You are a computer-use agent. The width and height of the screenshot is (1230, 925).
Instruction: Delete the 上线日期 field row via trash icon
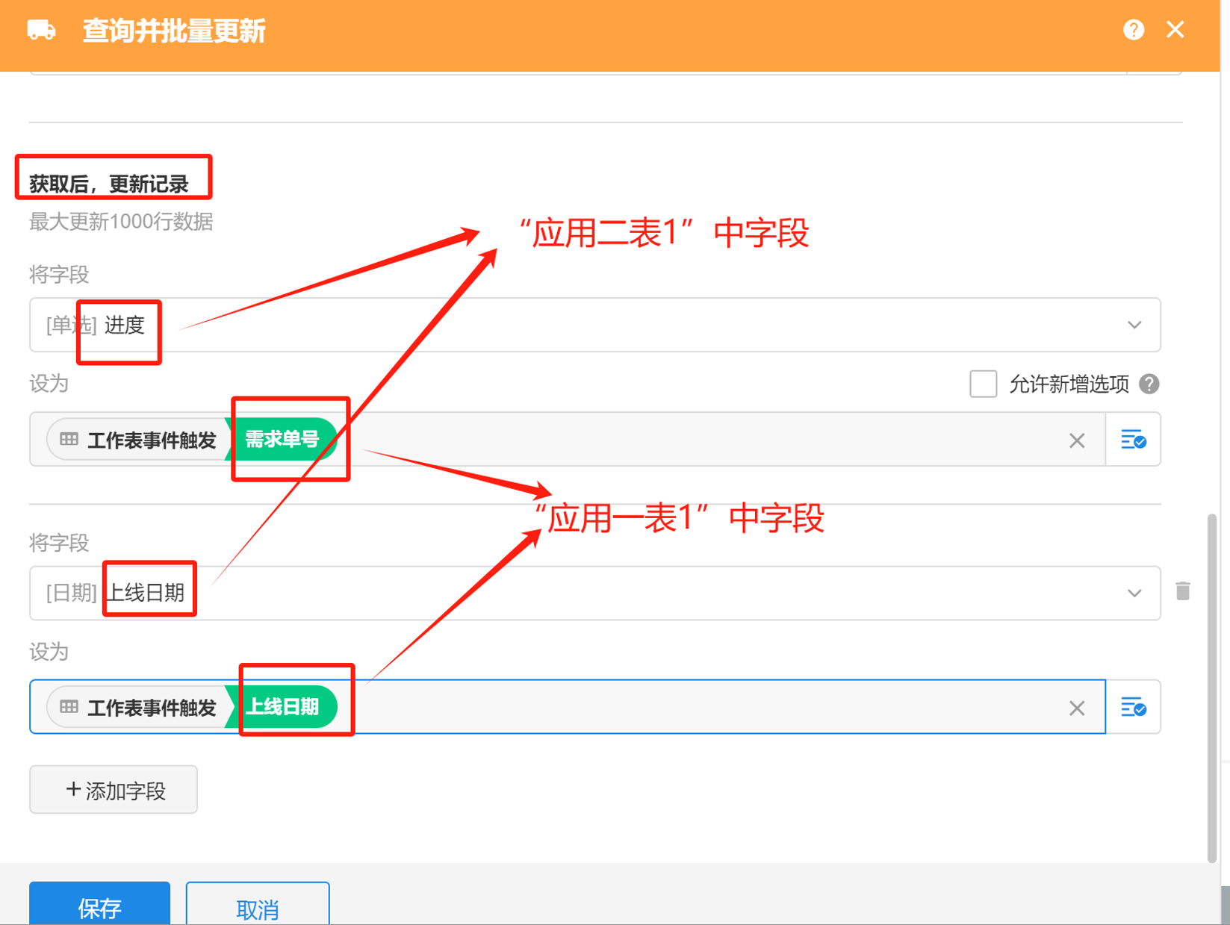[1182, 591]
